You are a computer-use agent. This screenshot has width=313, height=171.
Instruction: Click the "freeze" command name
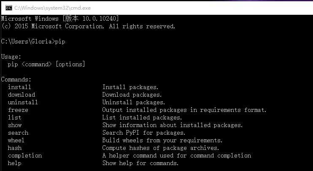[x=18, y=110]
